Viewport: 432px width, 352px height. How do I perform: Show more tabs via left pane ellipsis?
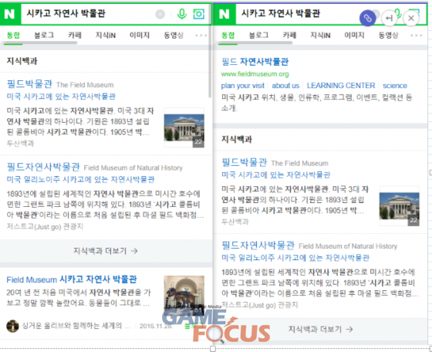click(x=201, y=36)
